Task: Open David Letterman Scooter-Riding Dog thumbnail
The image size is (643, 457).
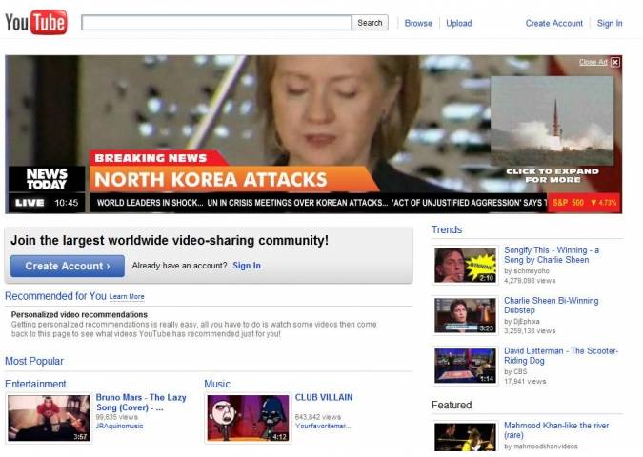Action: 465,366
